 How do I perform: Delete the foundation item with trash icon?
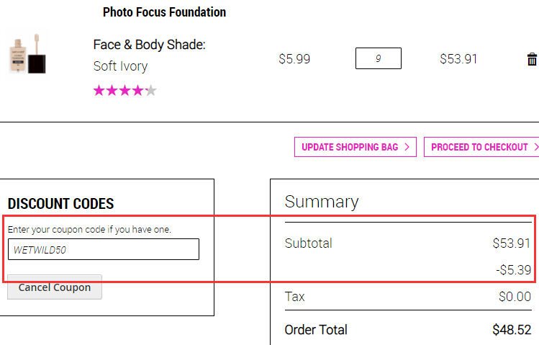point(532,59)
